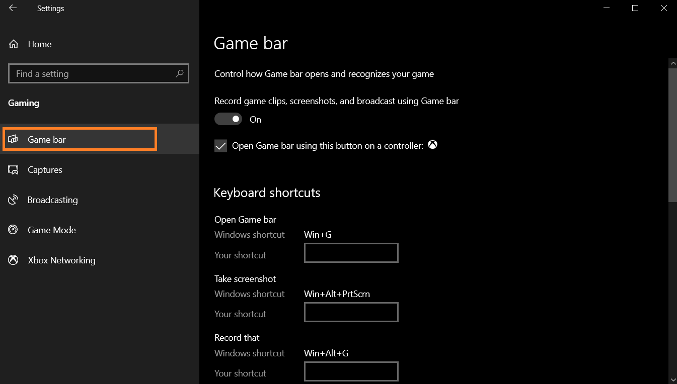Click the back arrow in Settings

13,8
